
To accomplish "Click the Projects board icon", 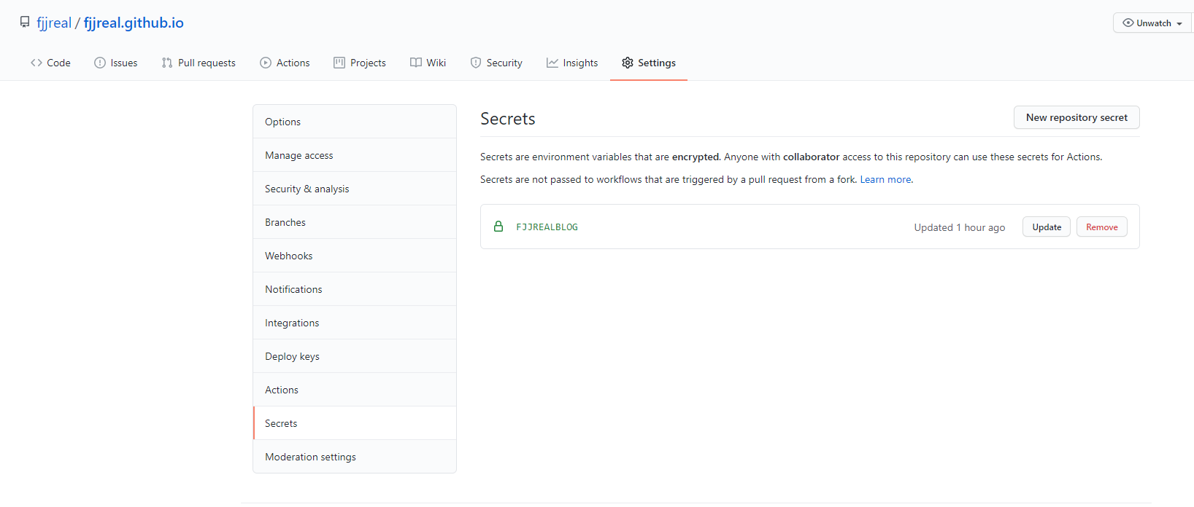I will 339,63.
